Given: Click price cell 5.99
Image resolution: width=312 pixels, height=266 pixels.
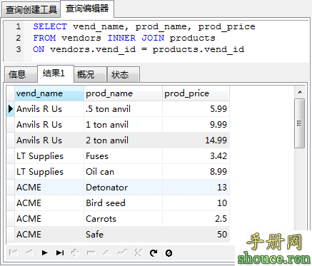Looking at the screenshot, I should pyautogui.click(x=196, y=109).
